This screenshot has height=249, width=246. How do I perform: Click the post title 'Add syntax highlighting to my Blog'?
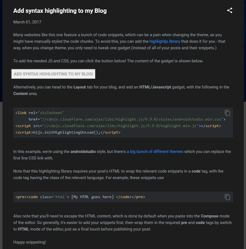(60, 11)
